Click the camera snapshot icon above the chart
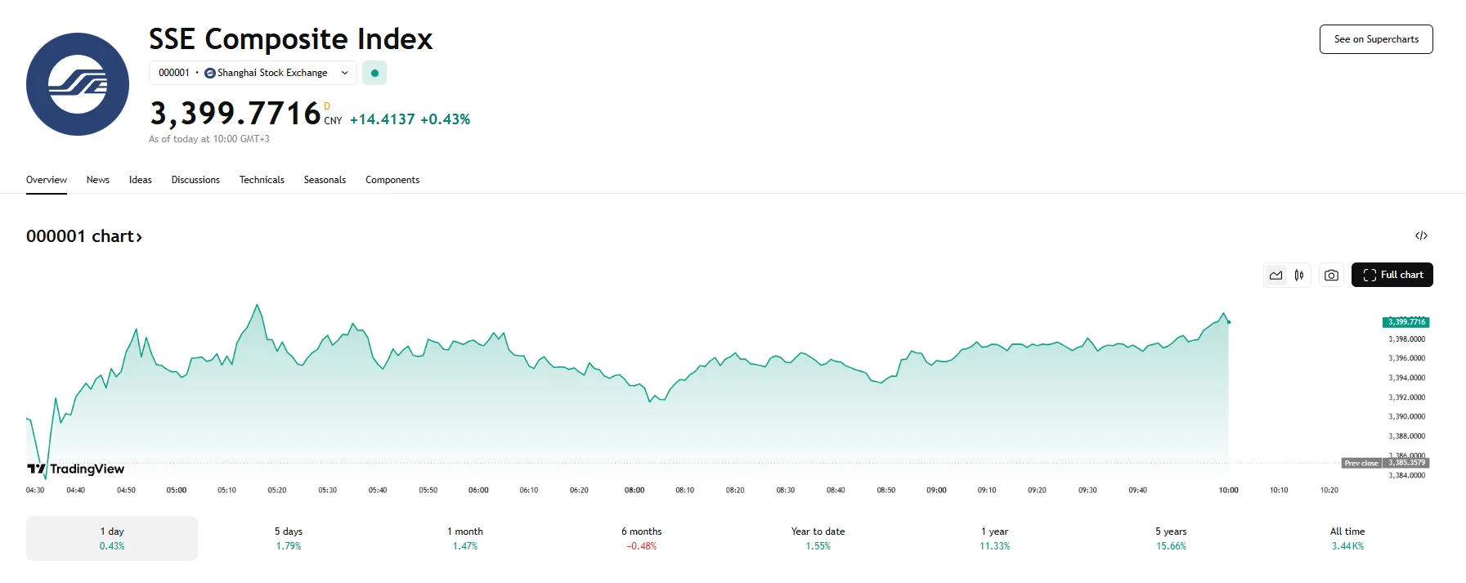This screenshot has width=1466, height=583. click(x=1330, y=275)
